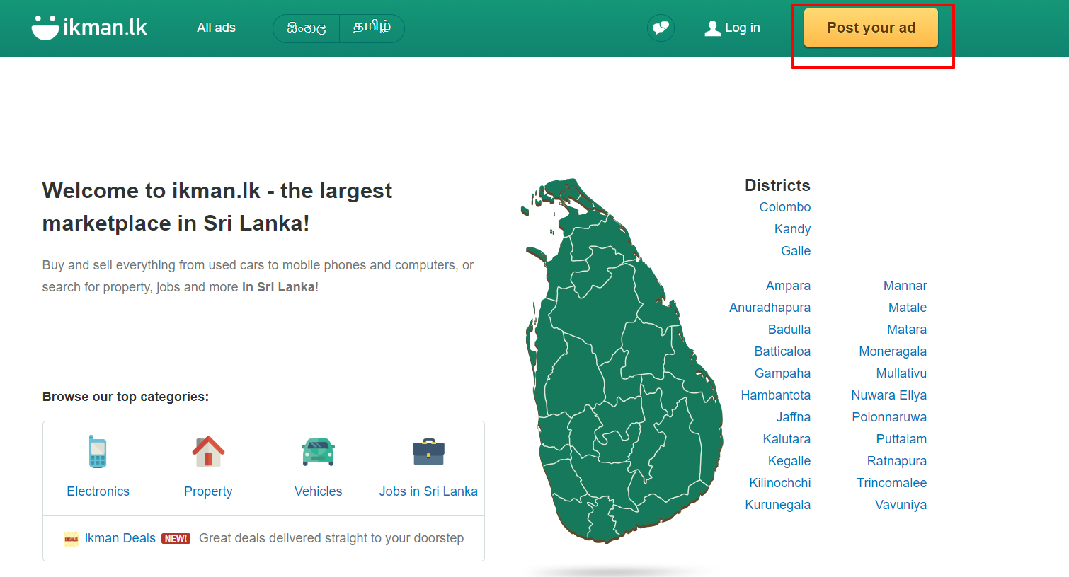Select Gampaha district

pyautogui.click(x=782, y=373)
